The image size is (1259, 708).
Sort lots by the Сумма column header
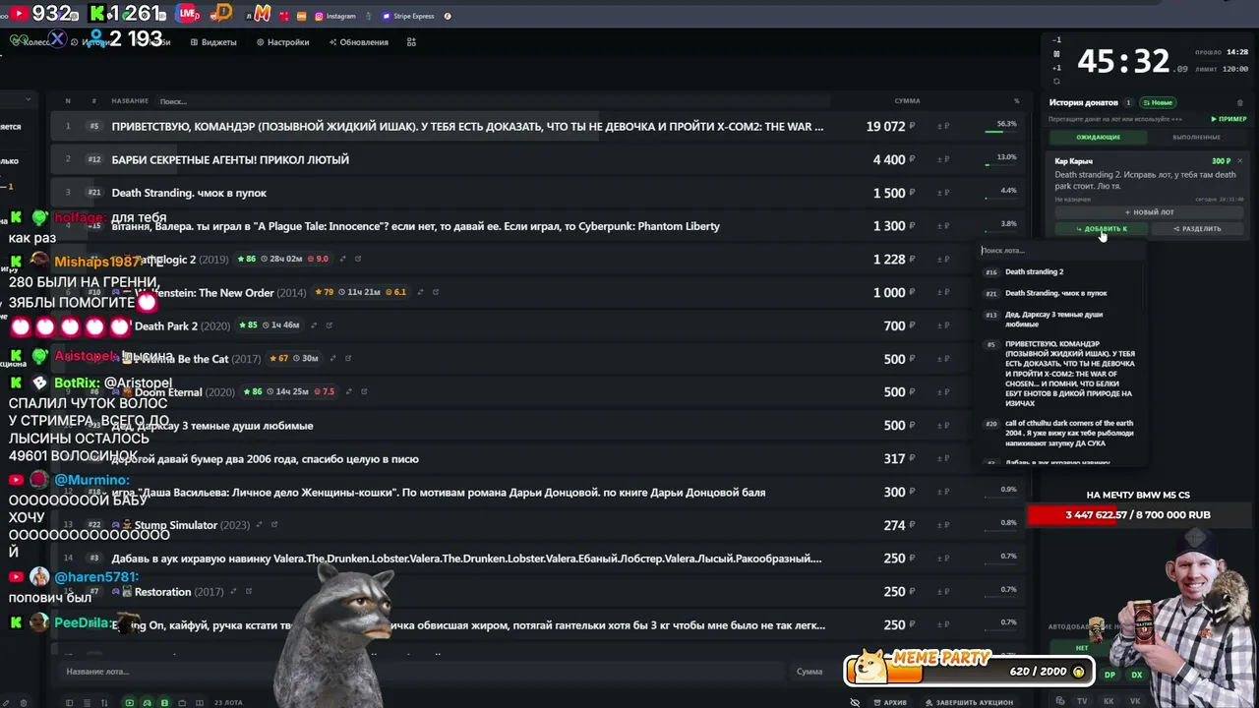point(907,101)
